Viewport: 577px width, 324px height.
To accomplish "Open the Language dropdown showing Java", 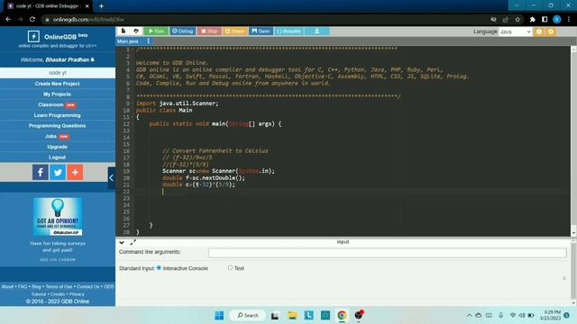I will 515,32.
